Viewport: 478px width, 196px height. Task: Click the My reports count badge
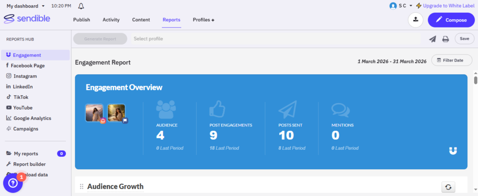click(61, 154)
